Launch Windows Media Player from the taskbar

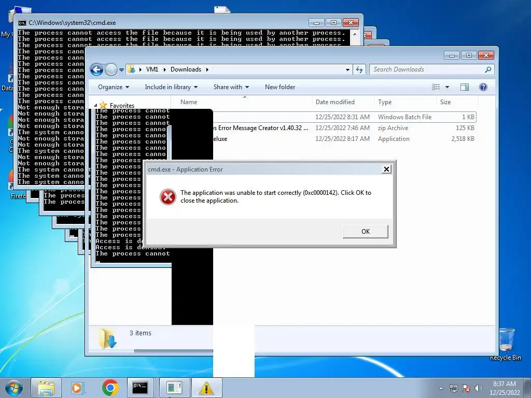tap(77, 388)
